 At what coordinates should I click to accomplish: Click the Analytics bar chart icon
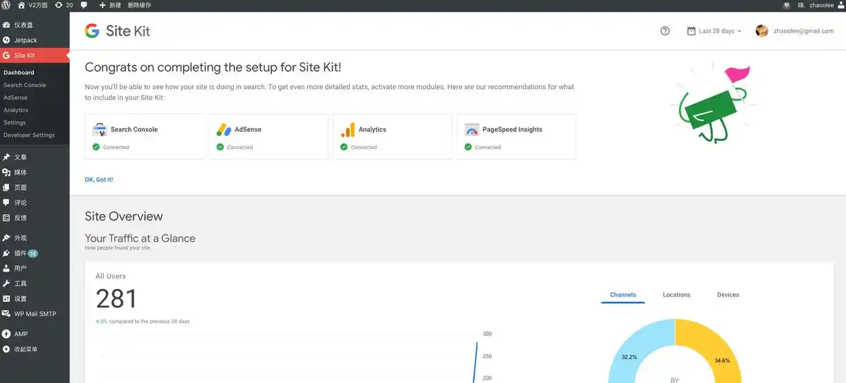[347, 129]
